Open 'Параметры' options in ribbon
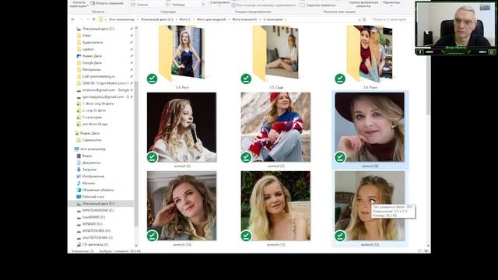Screen dimensions: 498x280 (391, 3)
